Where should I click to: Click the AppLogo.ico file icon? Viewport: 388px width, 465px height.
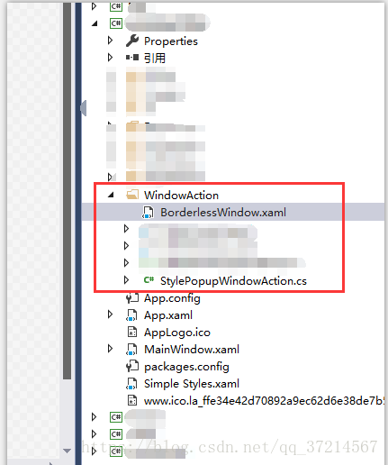pyautogui.click(x=132, y=333)
